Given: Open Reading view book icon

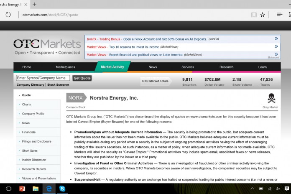Looking at the screenshot, I should tap(254, 15).
